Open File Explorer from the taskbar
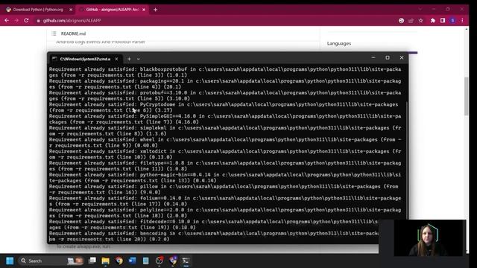This screenshot has width=477, height=268. (x=106, y=261)
